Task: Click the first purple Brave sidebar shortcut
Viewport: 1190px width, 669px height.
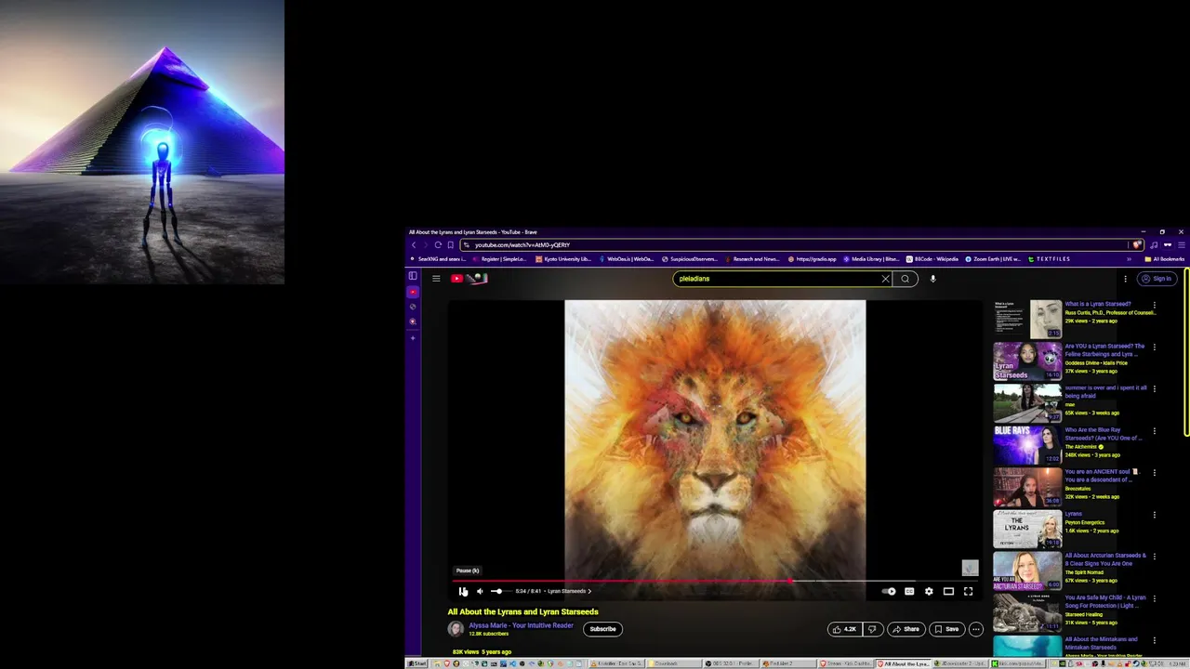Action: click(413, 292)
